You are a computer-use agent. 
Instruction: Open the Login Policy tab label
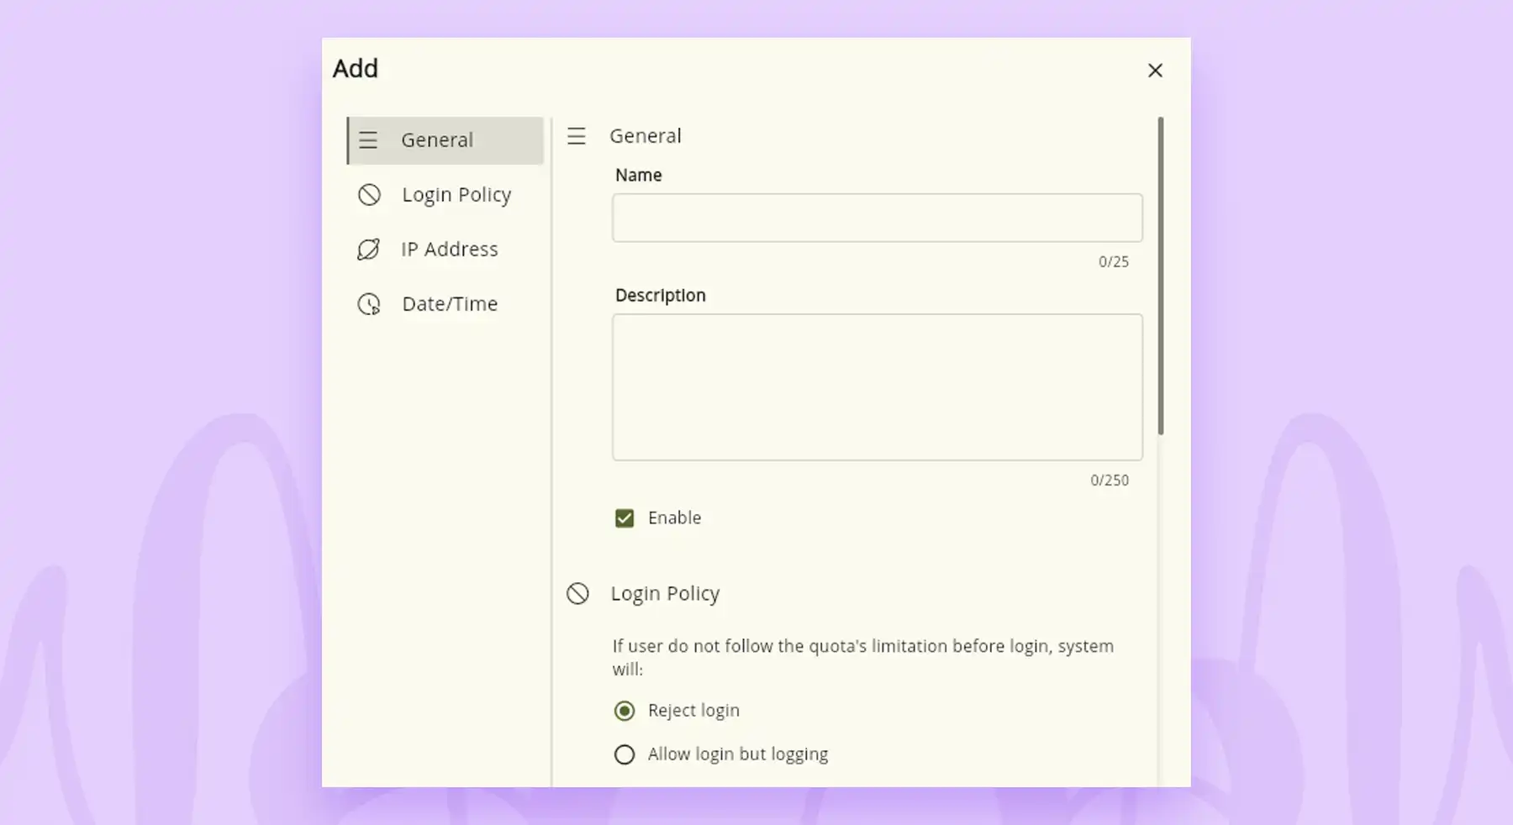[456, 195]
